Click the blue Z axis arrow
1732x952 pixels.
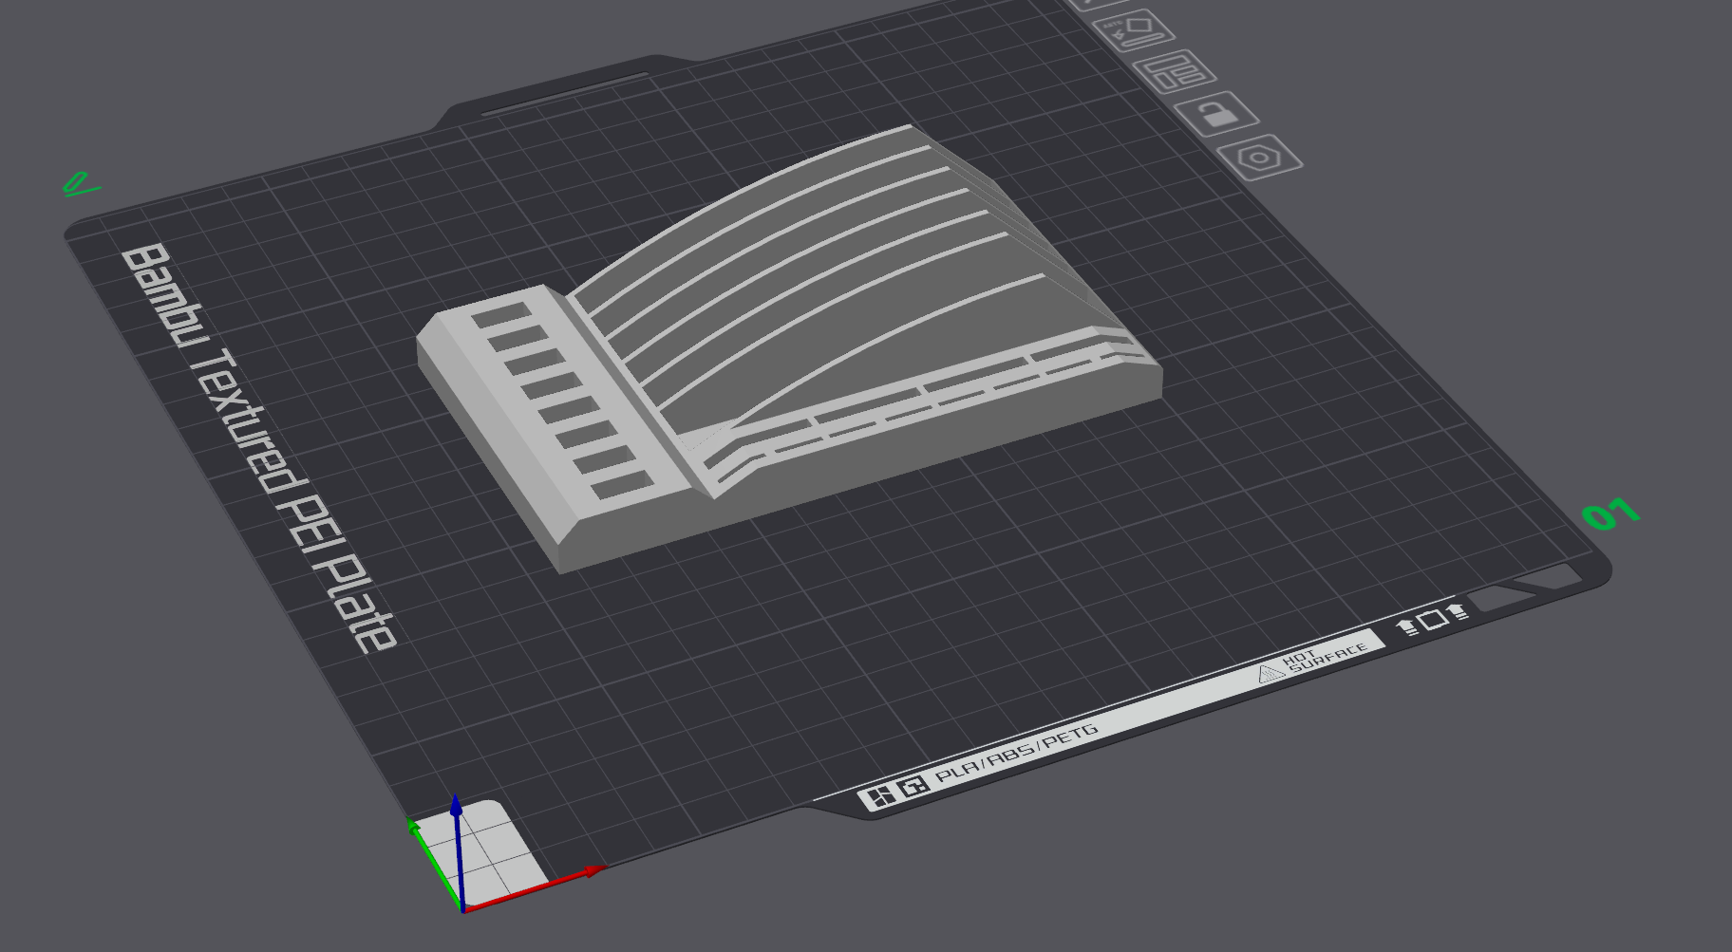coord(458,849)
